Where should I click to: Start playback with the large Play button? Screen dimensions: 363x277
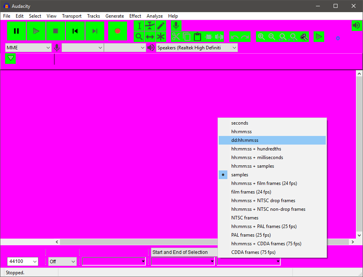36,31
